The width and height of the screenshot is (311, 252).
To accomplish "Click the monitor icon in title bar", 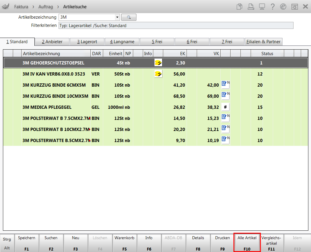I will [262, 6].
